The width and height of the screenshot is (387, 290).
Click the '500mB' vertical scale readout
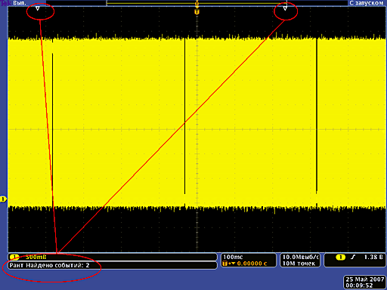tap(36, 257)
